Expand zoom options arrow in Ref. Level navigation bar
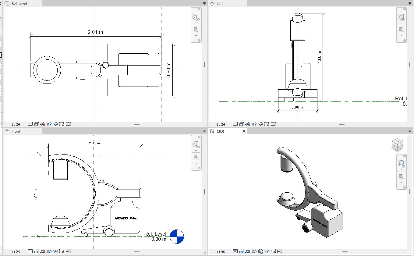The width and height of the screenshot is (414, 256). pos(196,36)
